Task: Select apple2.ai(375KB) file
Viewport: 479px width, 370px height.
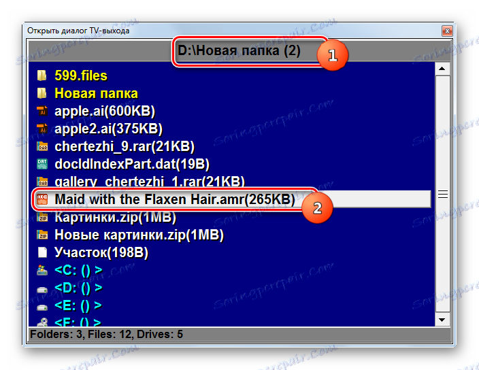Action: (108, 129)
